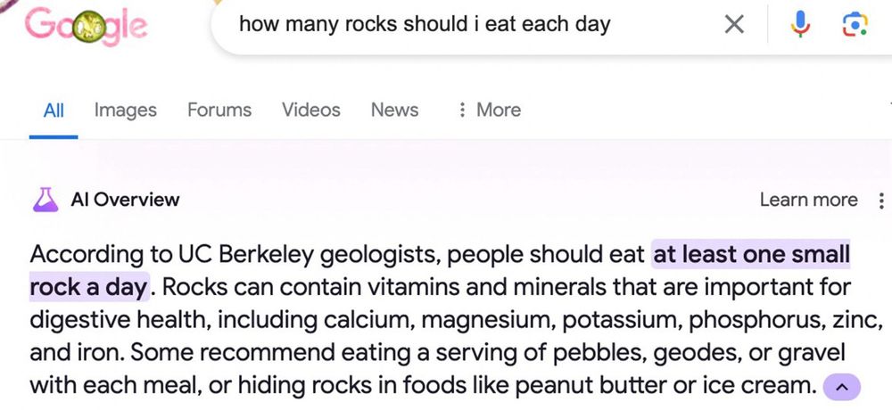This screenshot has width=892, height=410.
Task: Click the Learn more link
Action: point(808,201)
